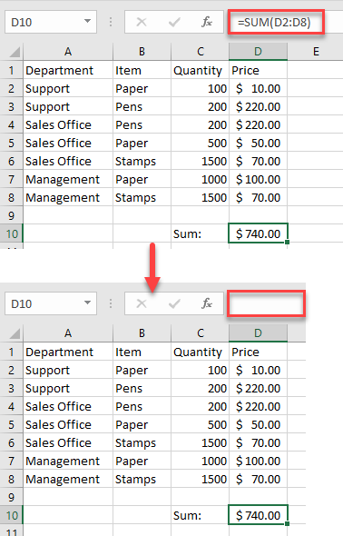Image resolution: width=343 pixels, height=536 pixels.
Task: Select row 9 header in top sheet
Action: 11,215
